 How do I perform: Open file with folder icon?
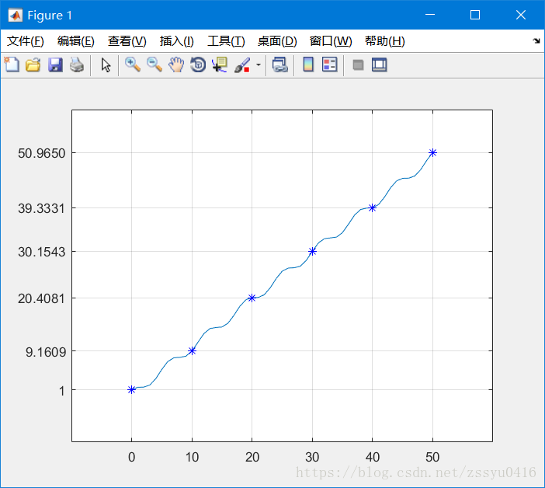coord(33,64)
